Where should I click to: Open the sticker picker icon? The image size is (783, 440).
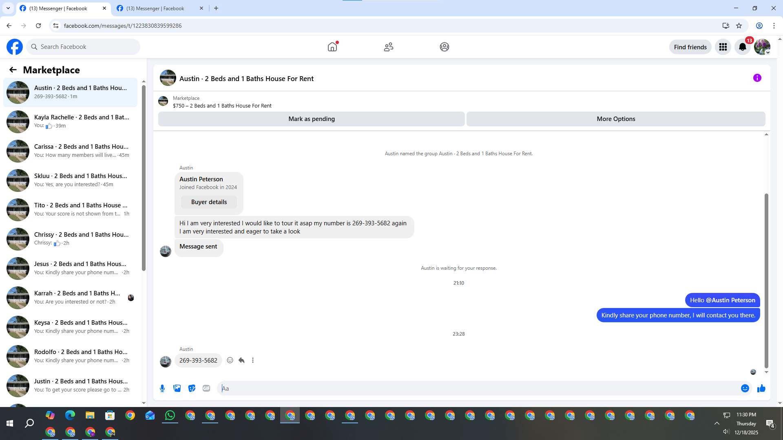coord(192,388)
